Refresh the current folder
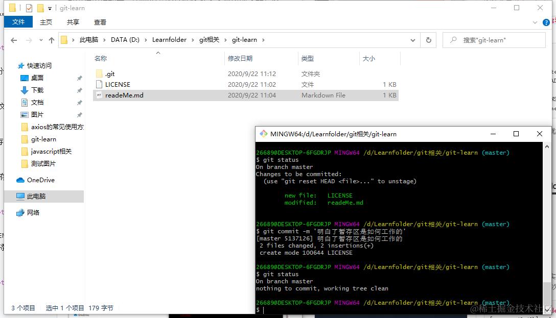 (x=429, y=40)
